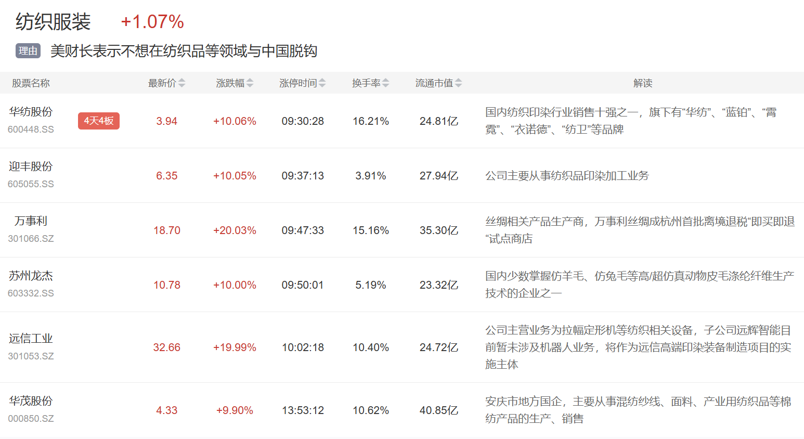
Task: Select 万事利 stock name
Action: [31, 221]
